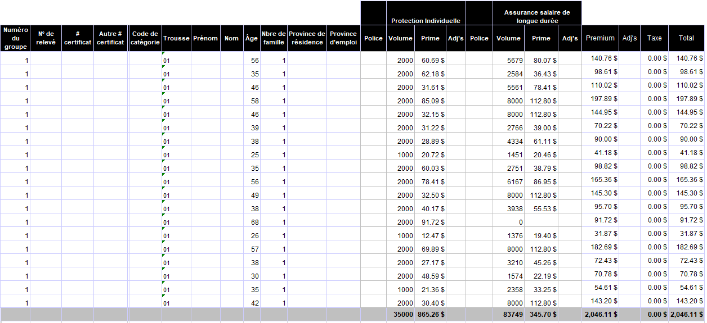Click the Total cell '165.36 $'

(x=686, y=180)
